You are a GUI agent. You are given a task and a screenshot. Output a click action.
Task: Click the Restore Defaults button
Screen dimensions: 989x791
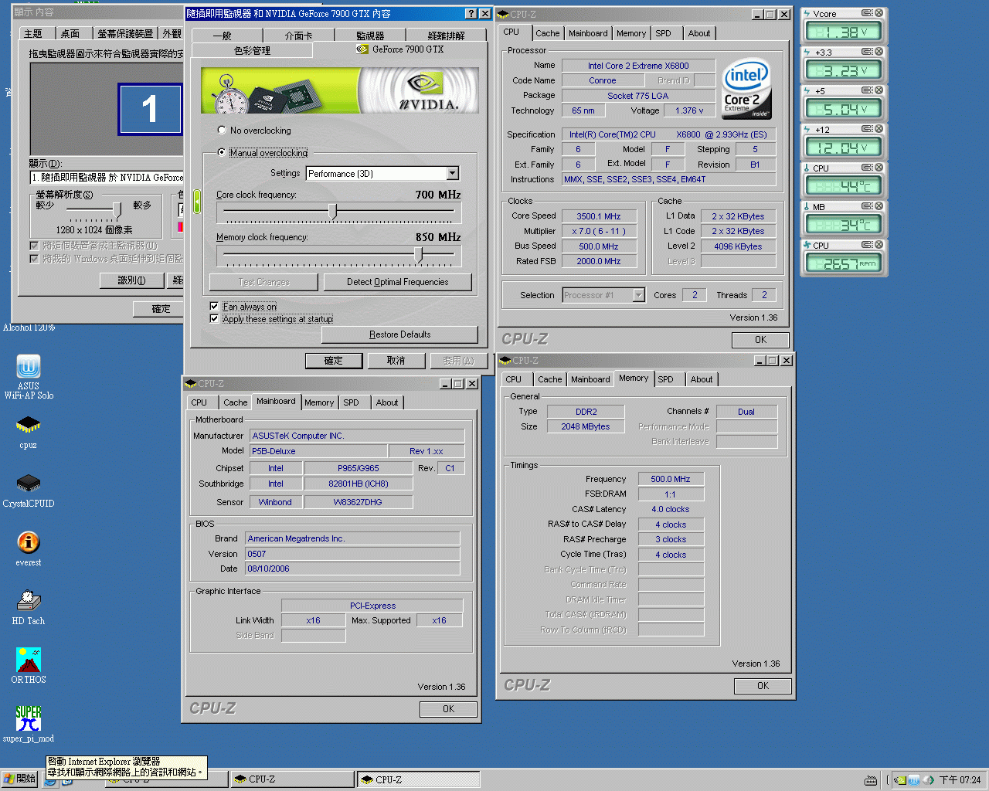[x=399, y=334]
